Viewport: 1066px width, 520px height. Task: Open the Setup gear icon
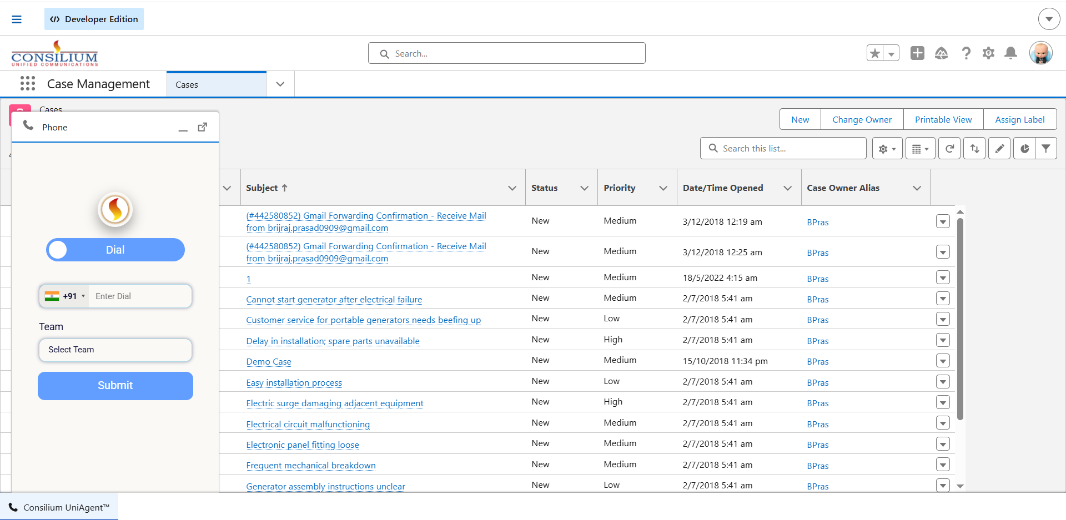(x=988, y=53)
